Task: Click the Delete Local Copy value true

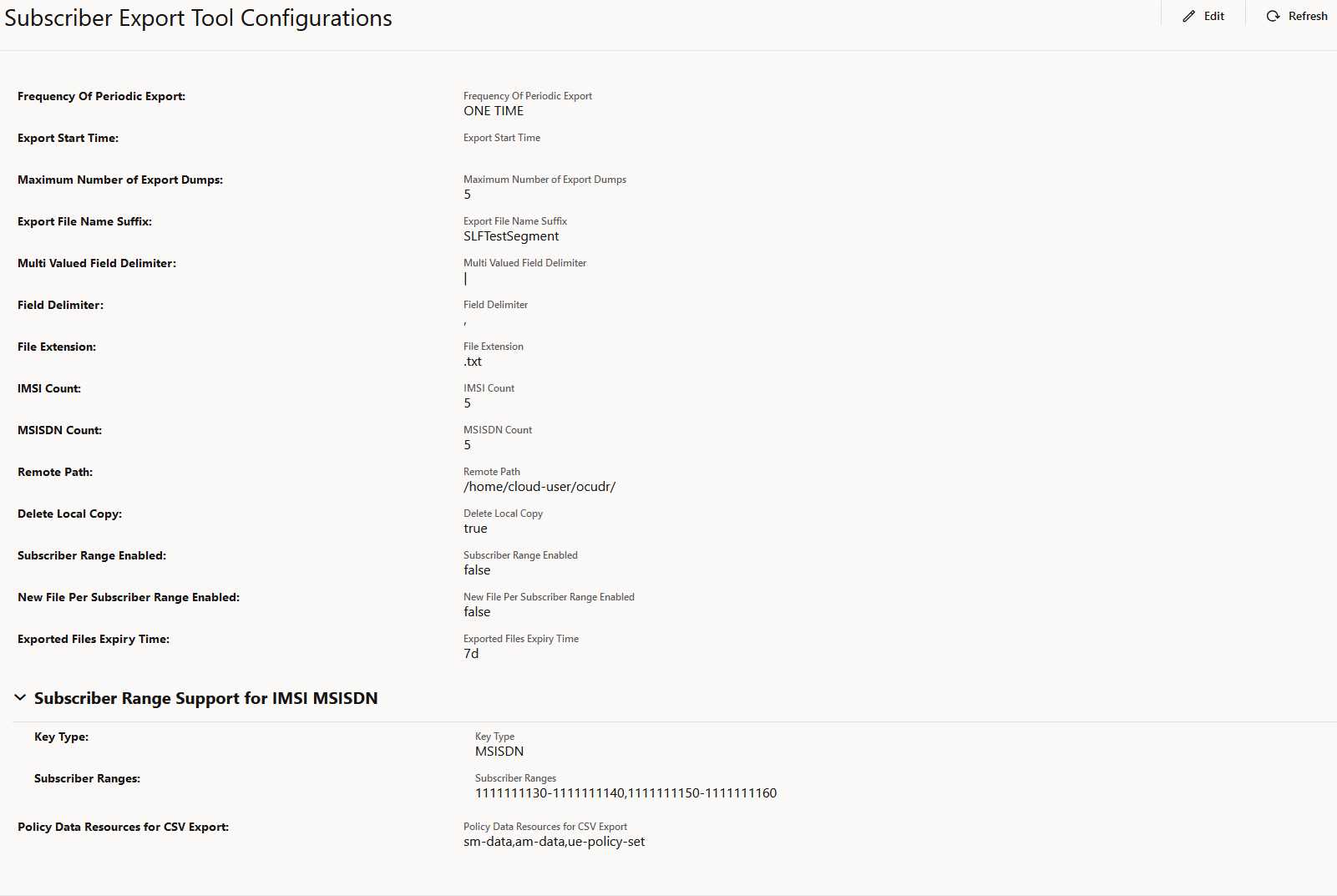Action: tap(475, 528)
